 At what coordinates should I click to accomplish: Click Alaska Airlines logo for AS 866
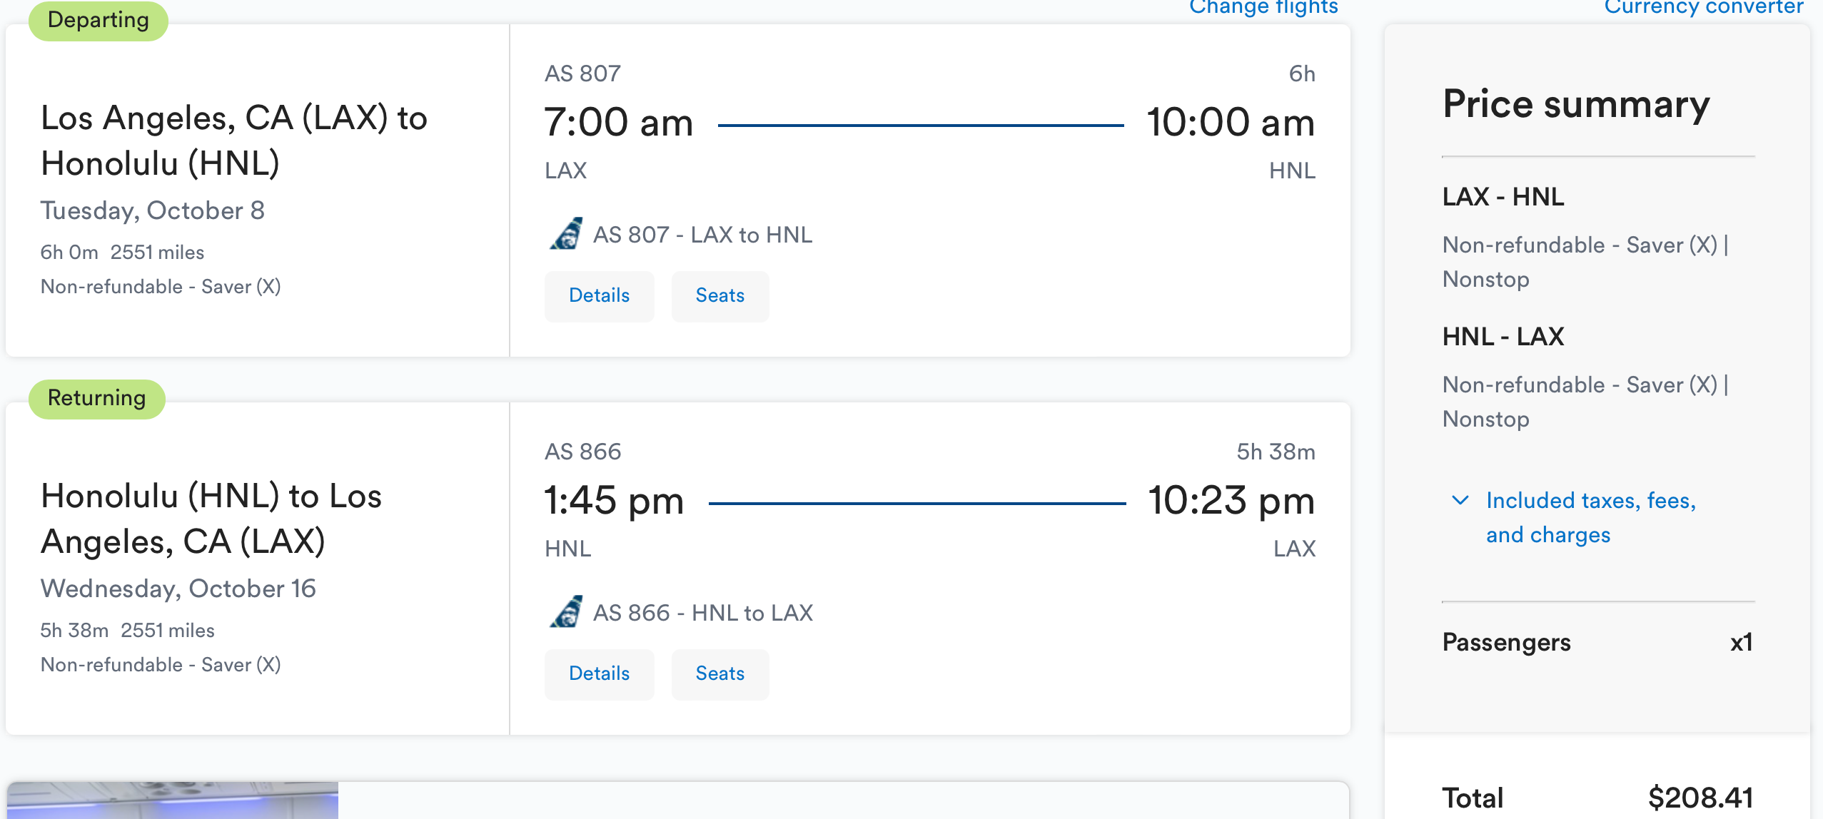[x=566, y=612]
